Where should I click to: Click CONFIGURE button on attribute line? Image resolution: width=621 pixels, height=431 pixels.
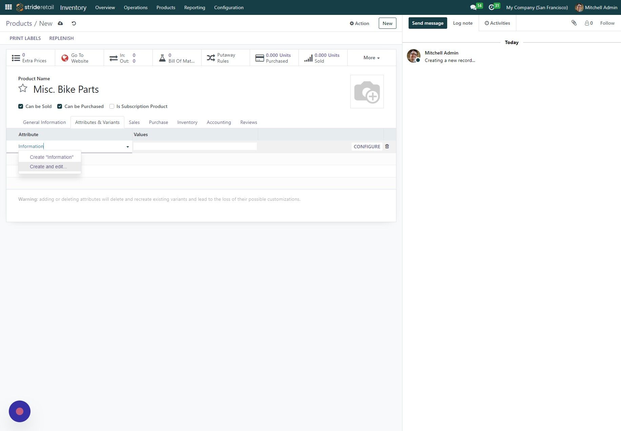(367, 147)
